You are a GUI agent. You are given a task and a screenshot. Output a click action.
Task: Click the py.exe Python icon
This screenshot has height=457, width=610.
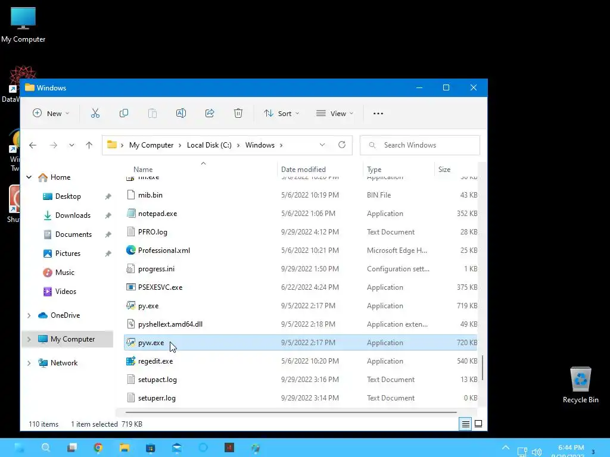point(131,305)
